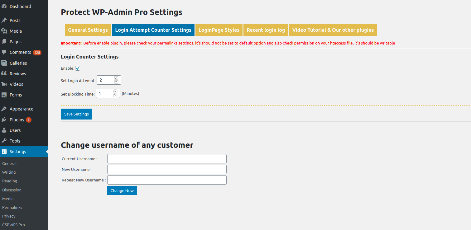Click the Dashboard gauge icon
Screen dimensions: 471x230
(4, 7)
